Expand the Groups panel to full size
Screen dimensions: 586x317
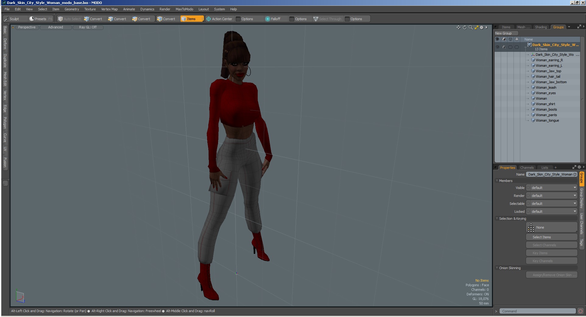tap(579, 27)
